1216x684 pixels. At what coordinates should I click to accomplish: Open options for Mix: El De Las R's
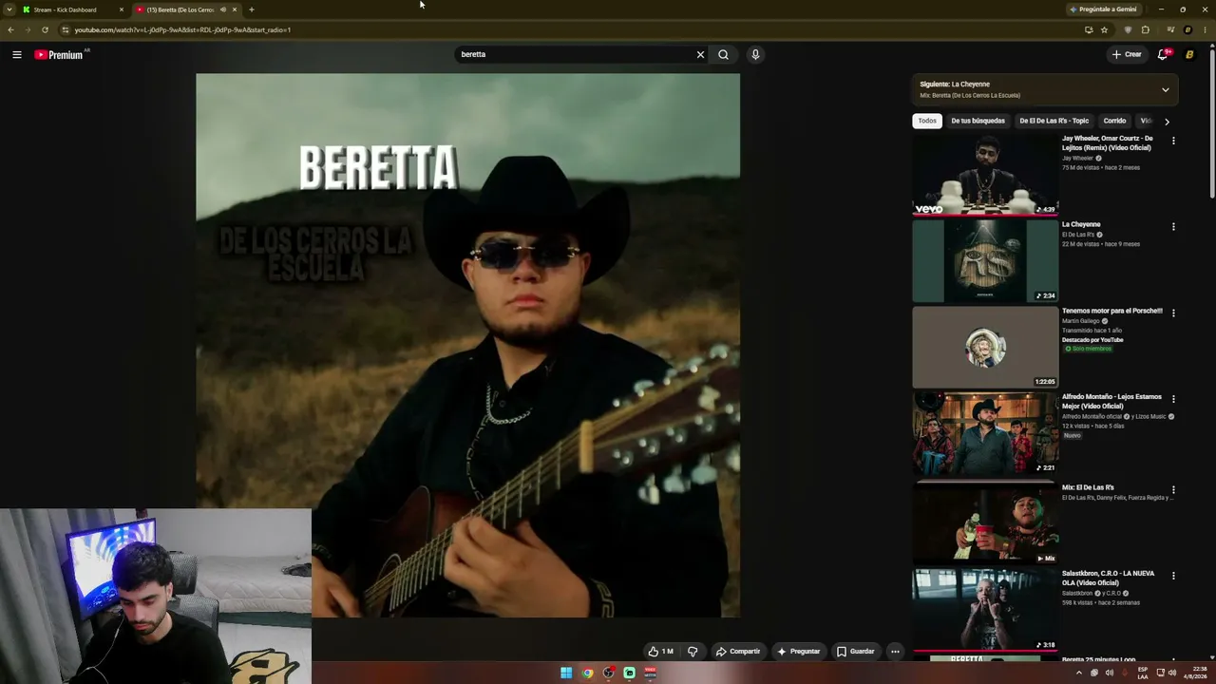click(x=1173, y=490)
